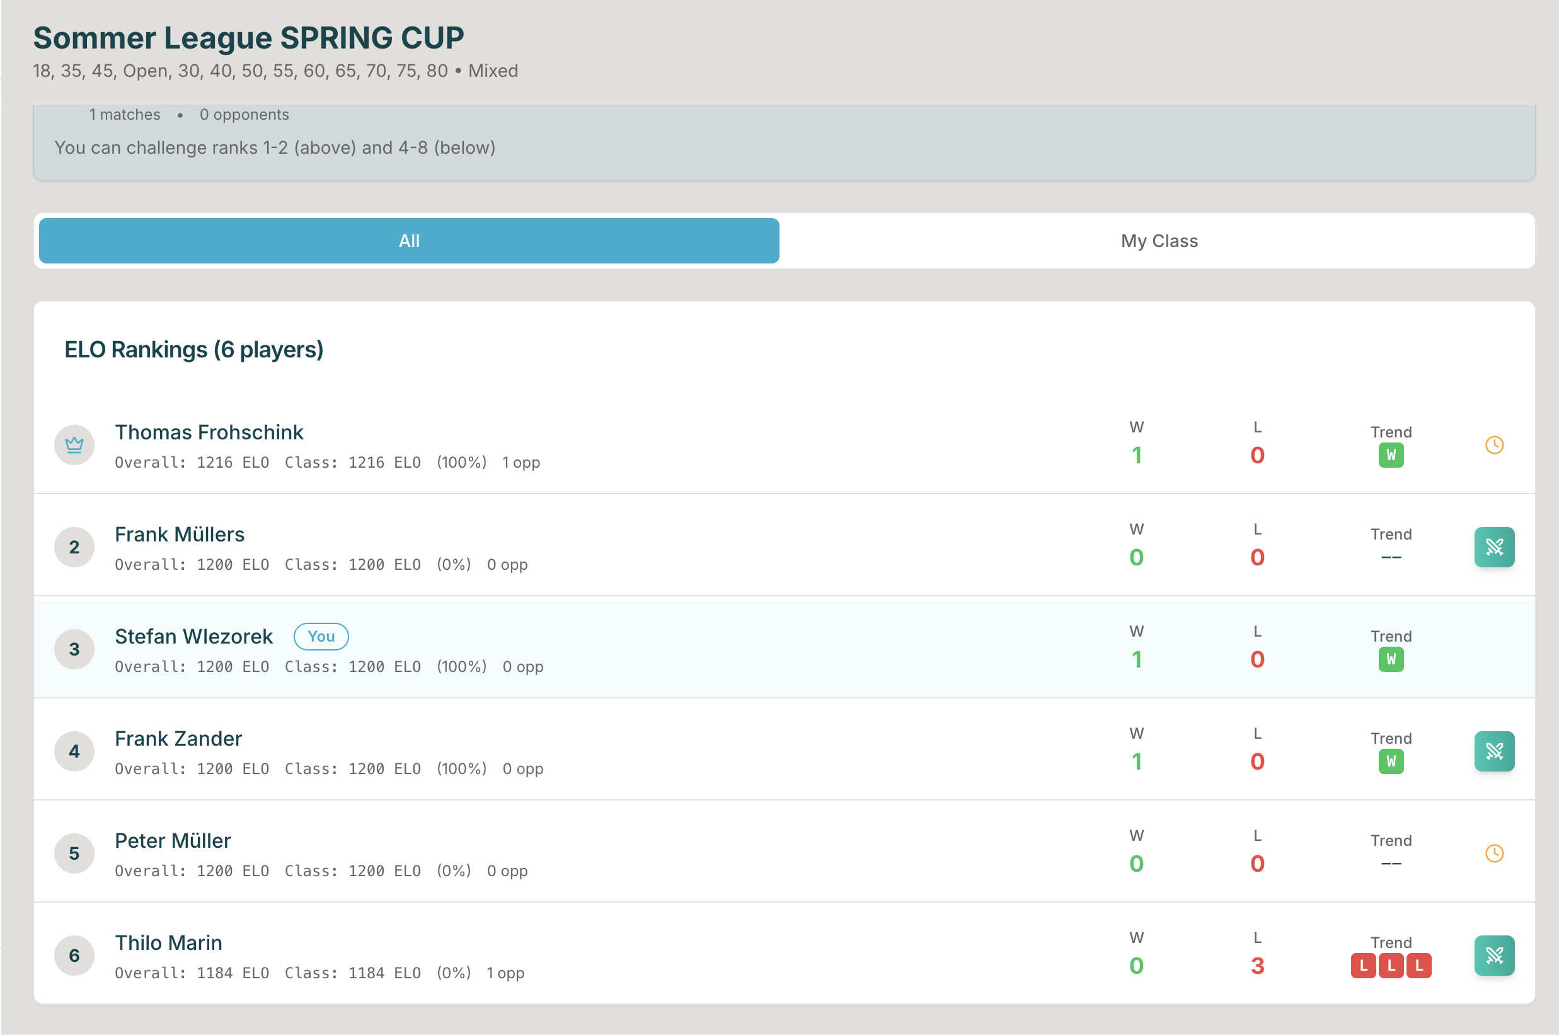Click the You badge next to Stefan Wlezorek
This screenshot has width=1559, height=1035.
tap(321, 636)
